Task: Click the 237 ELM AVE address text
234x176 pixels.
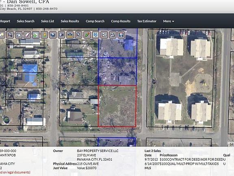Action: coord(87,155)
